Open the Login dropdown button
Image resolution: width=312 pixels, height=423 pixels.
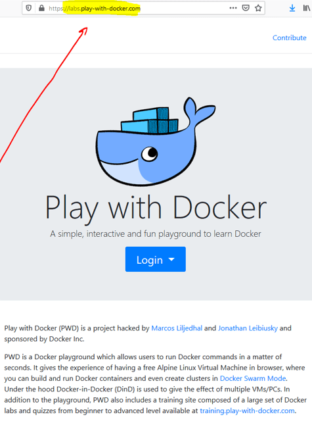coord(156,259)
